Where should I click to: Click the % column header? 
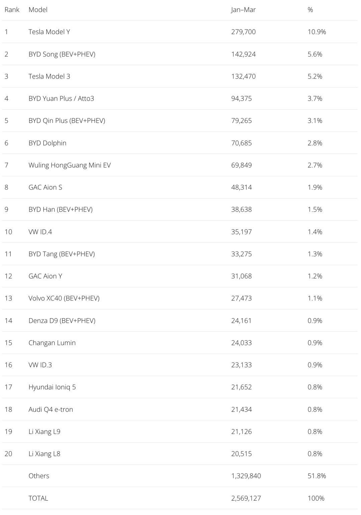pyautogui.click(x=310, y=10)
